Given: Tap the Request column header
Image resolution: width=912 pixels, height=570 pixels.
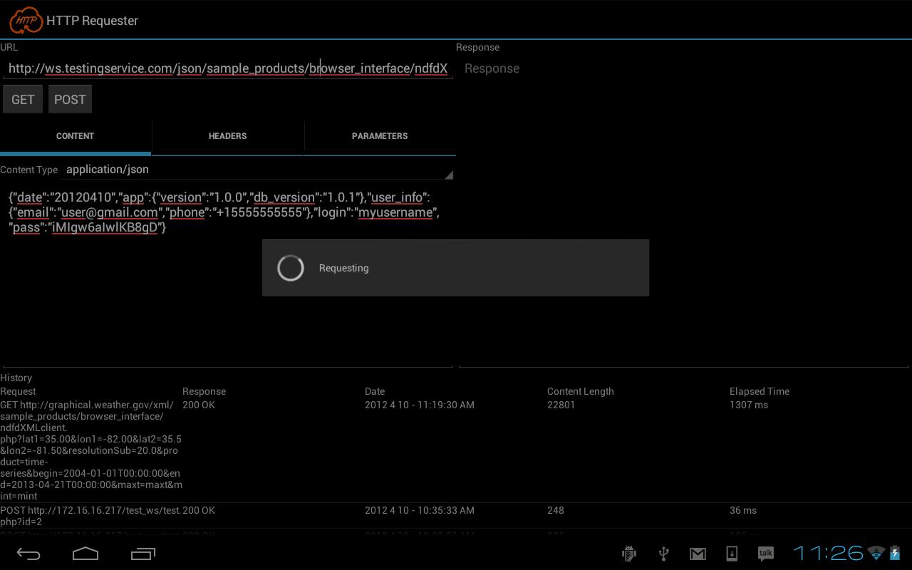Looking at the screenshot, I should click(18, 391).
